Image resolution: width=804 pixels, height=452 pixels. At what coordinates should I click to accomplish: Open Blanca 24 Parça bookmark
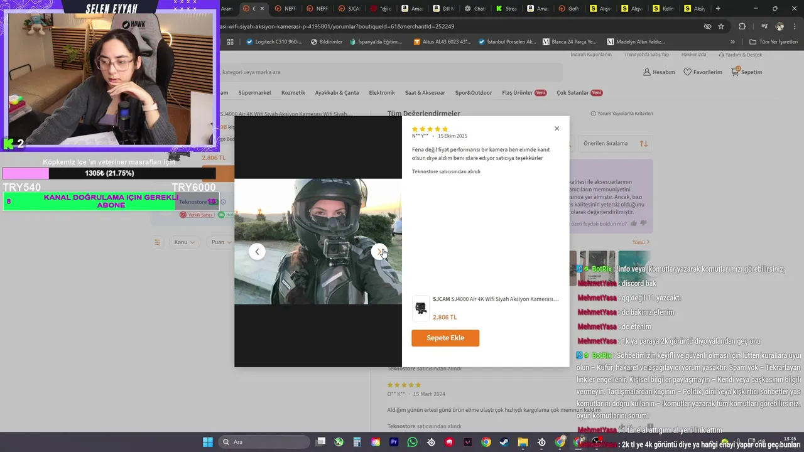point(569,42)
